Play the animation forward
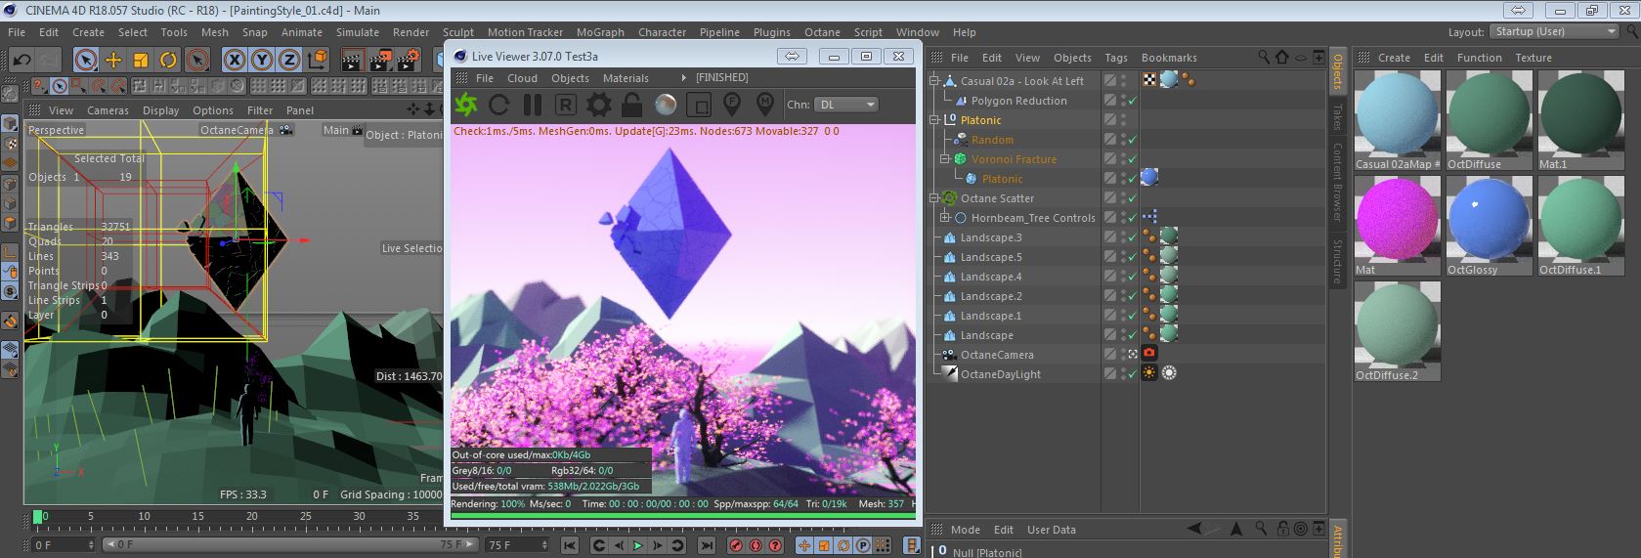This screenshot has height=558, width=1641. click(638, 545)
